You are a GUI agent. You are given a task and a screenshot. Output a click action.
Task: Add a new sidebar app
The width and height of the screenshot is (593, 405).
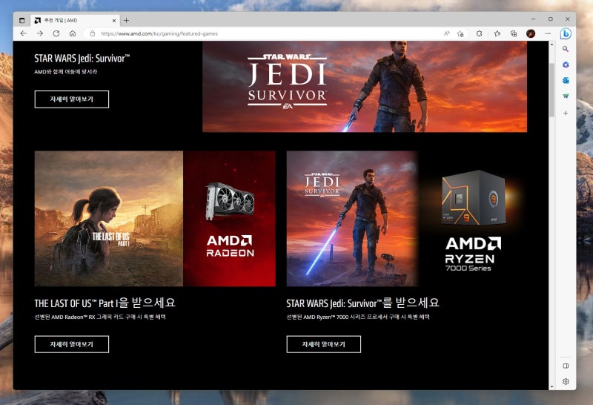566,113
